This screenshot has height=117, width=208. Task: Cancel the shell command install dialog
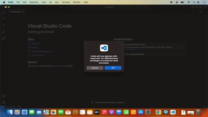95,68
